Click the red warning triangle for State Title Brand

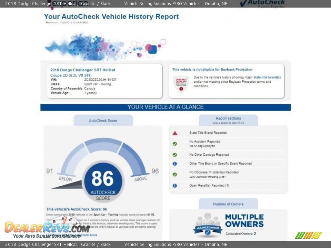click(x=175, y=133)
